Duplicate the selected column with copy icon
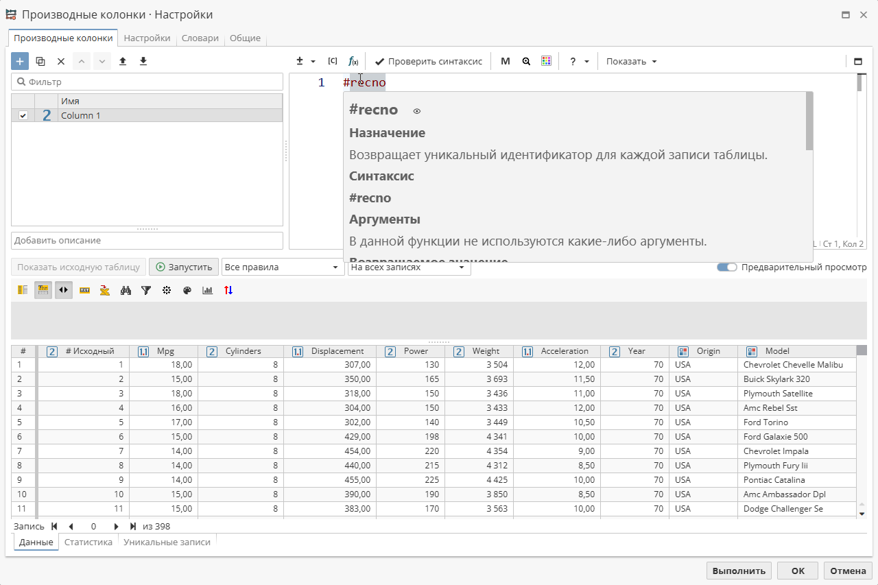This screenshot has width=878, height=585. coord(40,61)
